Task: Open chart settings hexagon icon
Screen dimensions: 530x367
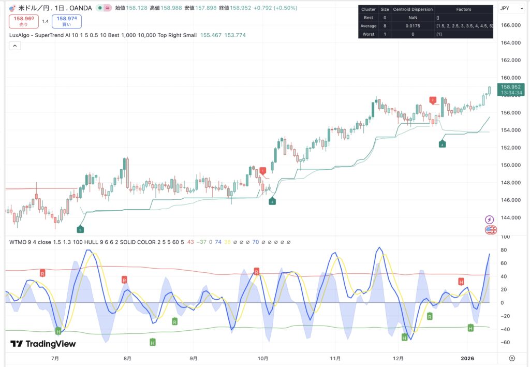Action: click(x=511, y=358)
